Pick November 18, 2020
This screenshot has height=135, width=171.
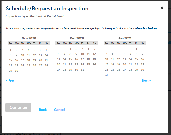coord(28,60)
